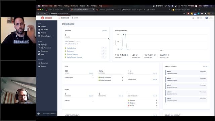215x121 pixels.
Task: Open the Chrome extensions puzzle icon
Action: click(205, 13)
